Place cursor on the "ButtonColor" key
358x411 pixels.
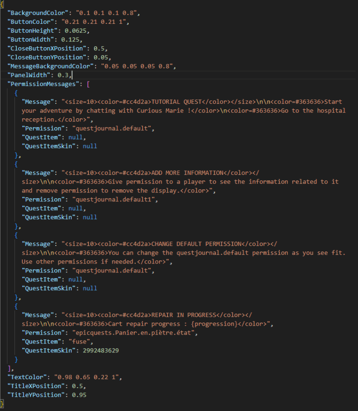coord(30,21)
